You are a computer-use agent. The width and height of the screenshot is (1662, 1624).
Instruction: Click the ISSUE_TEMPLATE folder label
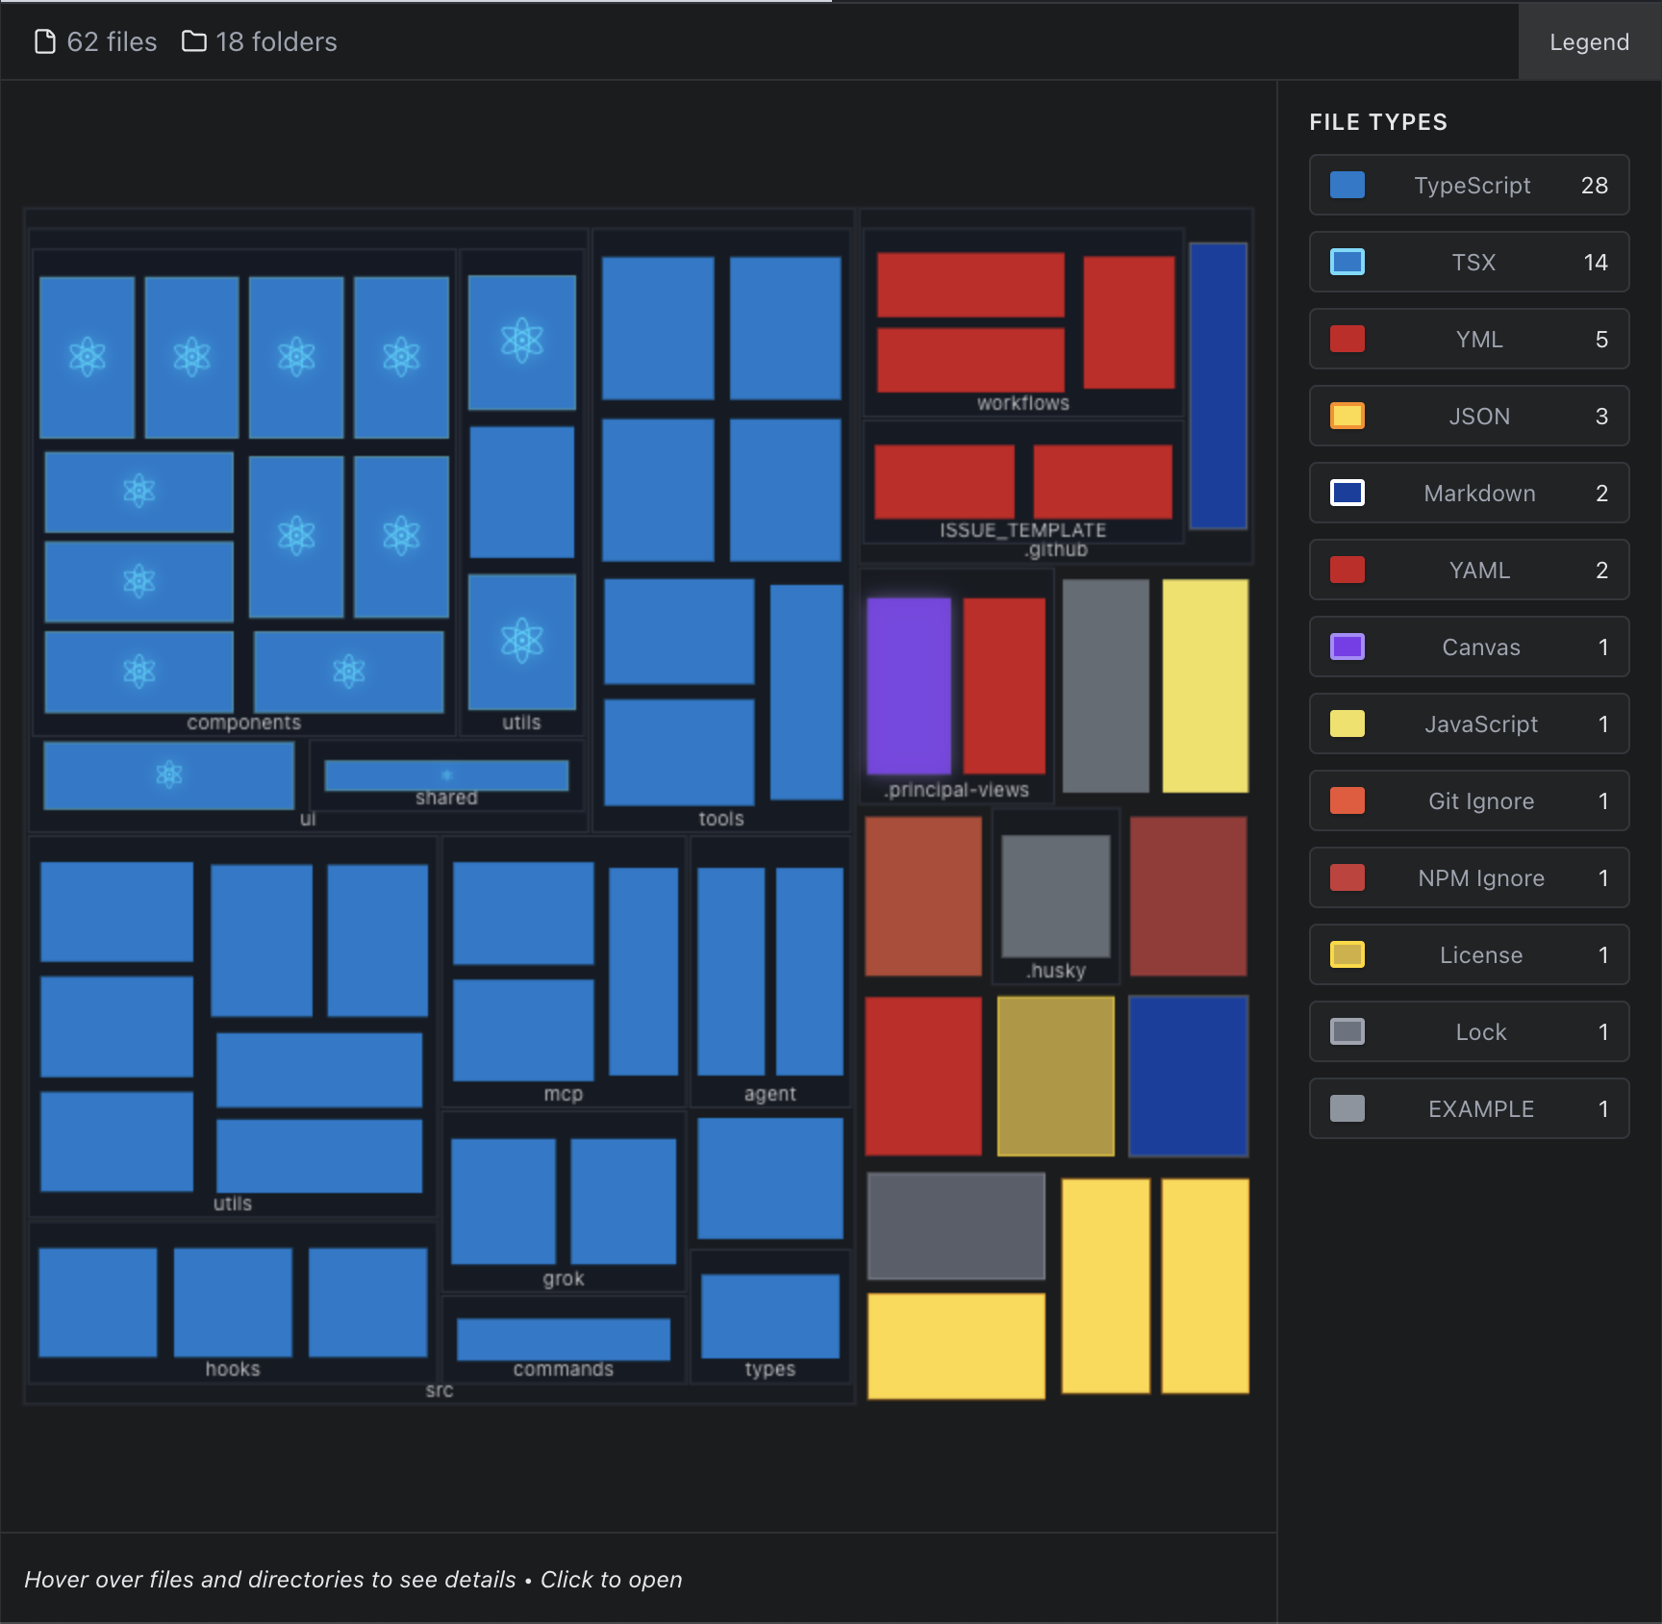(x=1022, y=530)
